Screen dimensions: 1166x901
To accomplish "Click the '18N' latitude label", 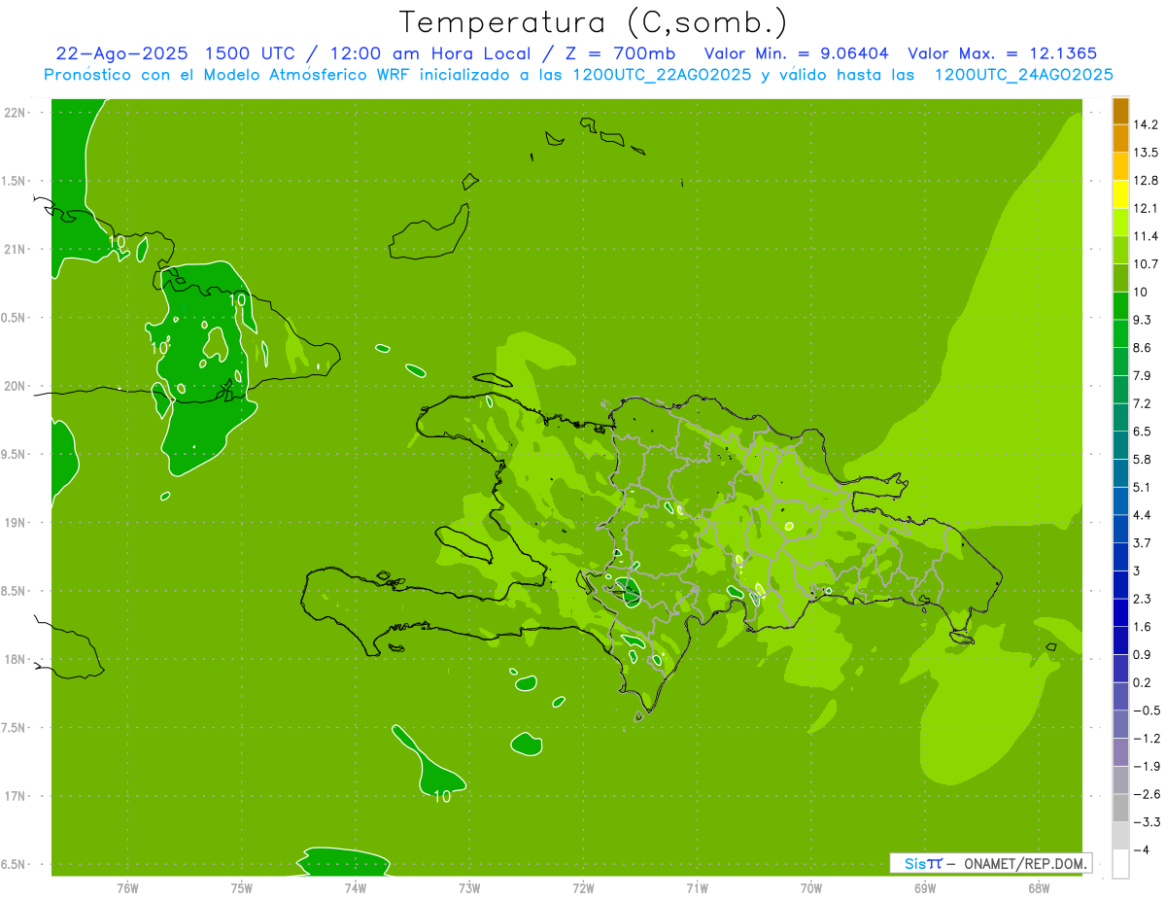I will coord(15,659).
